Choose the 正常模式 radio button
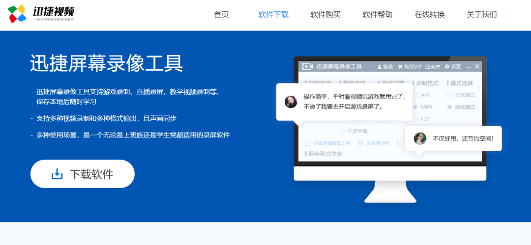 coord(450,95)
